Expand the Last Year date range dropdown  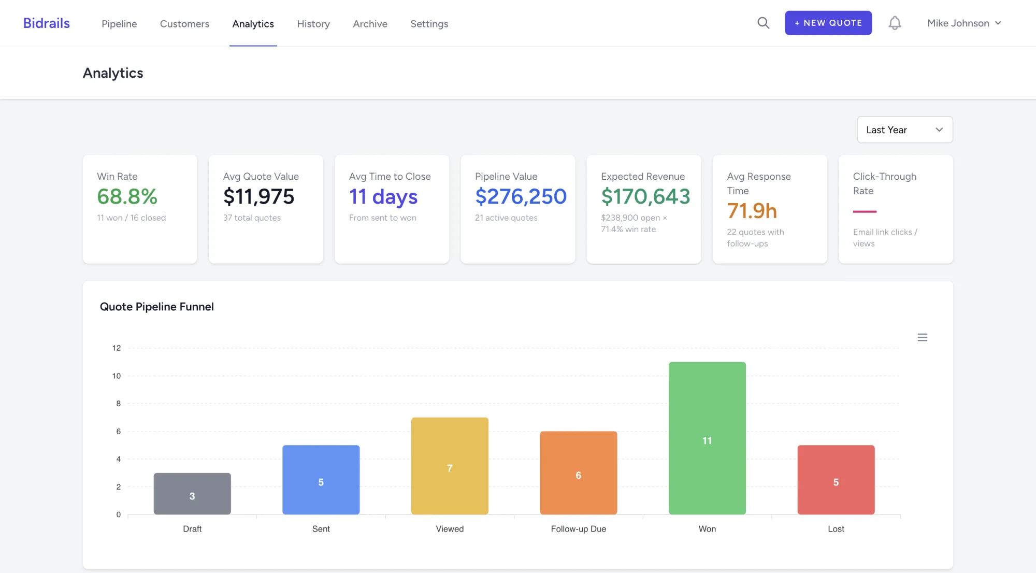[904, 130]
